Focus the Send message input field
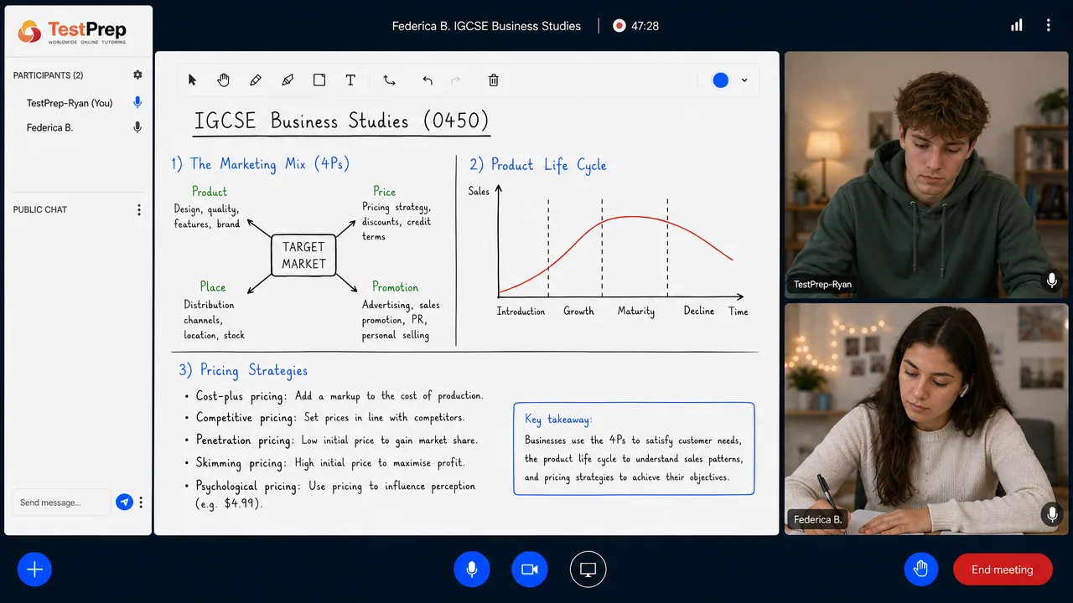This screenshot has height=603, width=1073. point(61,502)
